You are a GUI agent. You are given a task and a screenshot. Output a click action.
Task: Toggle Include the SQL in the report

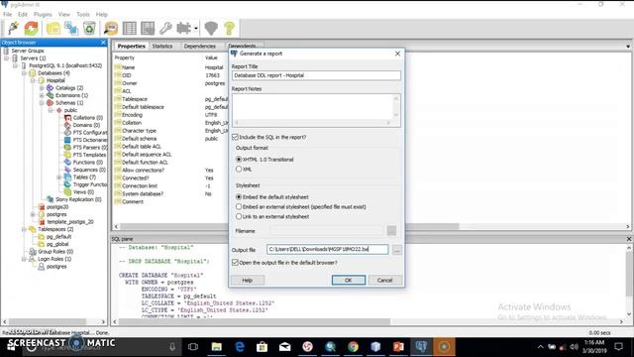click(x=235, y=137)
